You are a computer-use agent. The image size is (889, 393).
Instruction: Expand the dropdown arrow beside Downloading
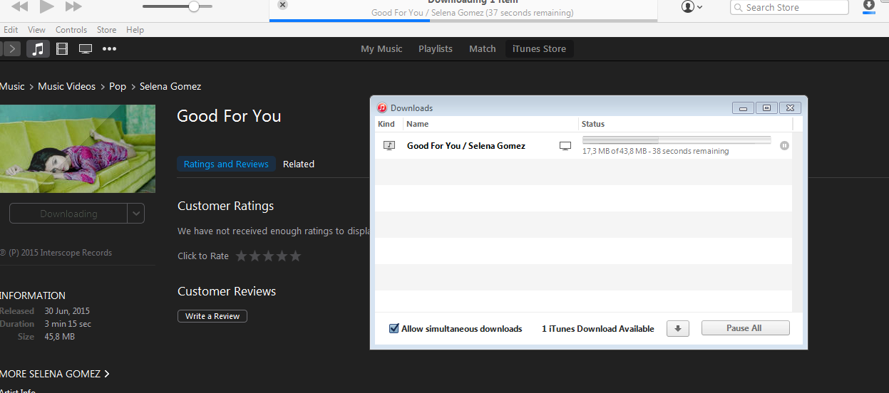pos(136,214)
